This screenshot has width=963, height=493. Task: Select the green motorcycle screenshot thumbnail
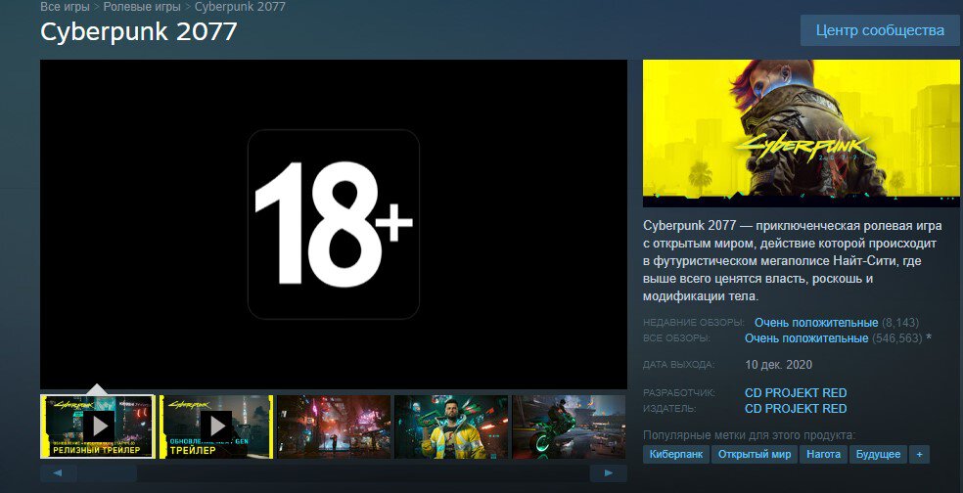coord(569,426)
